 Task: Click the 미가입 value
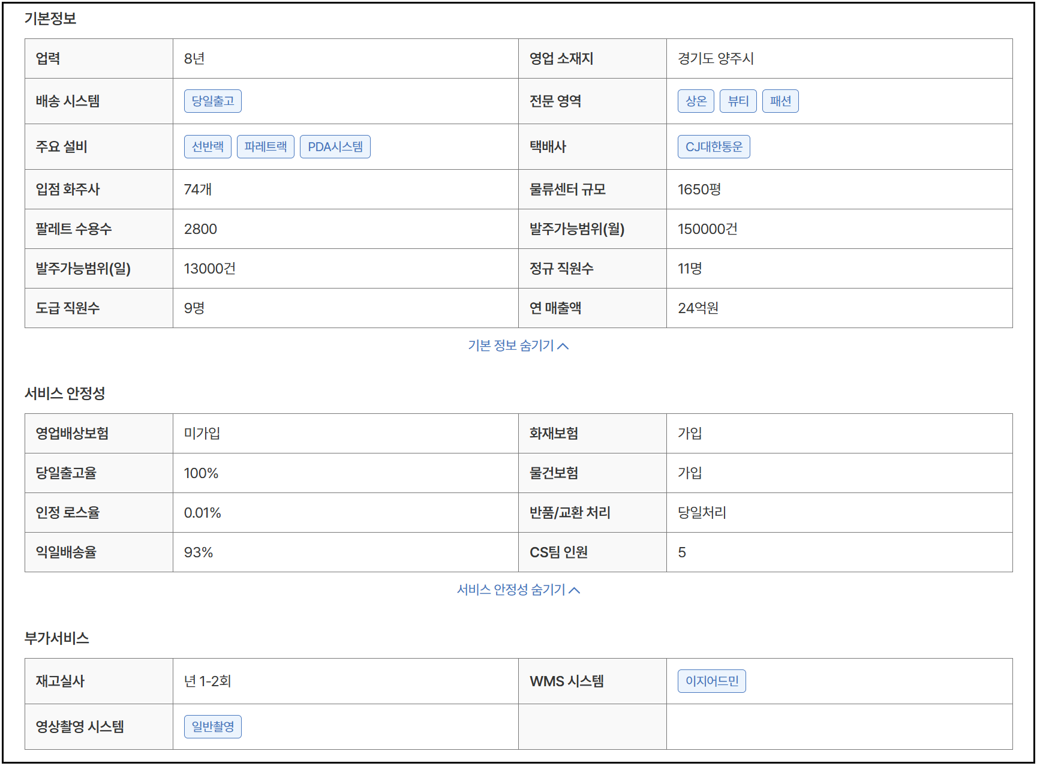(x=202, y=433)
